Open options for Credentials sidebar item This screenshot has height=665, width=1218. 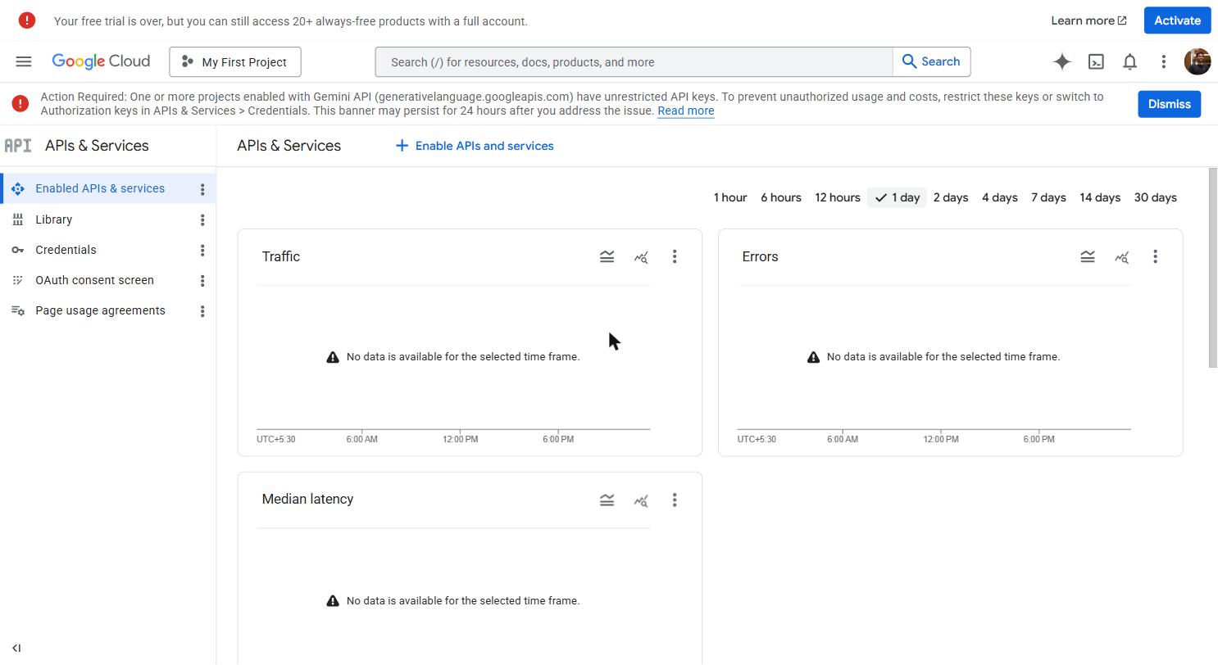coord(202,250)
